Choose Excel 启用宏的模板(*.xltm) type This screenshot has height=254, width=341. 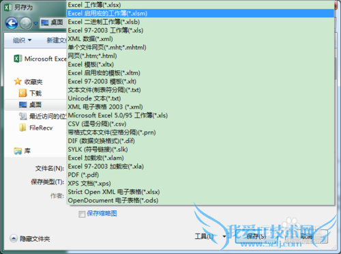pyautogui.click(x=201, y=73)
